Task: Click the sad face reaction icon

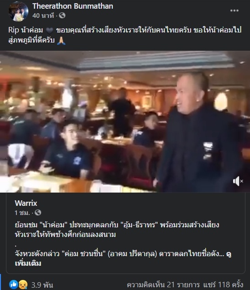Action: (23, 284)
